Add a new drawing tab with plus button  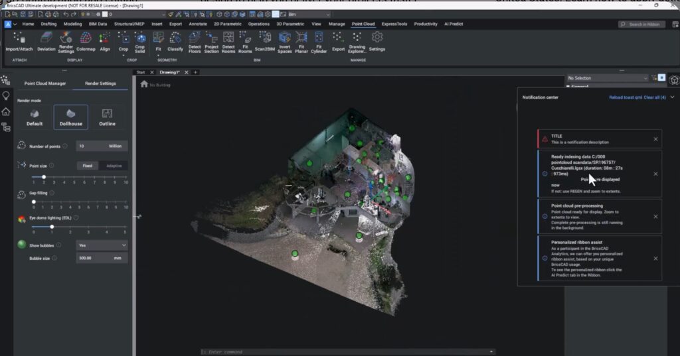[x=196, y=72]
